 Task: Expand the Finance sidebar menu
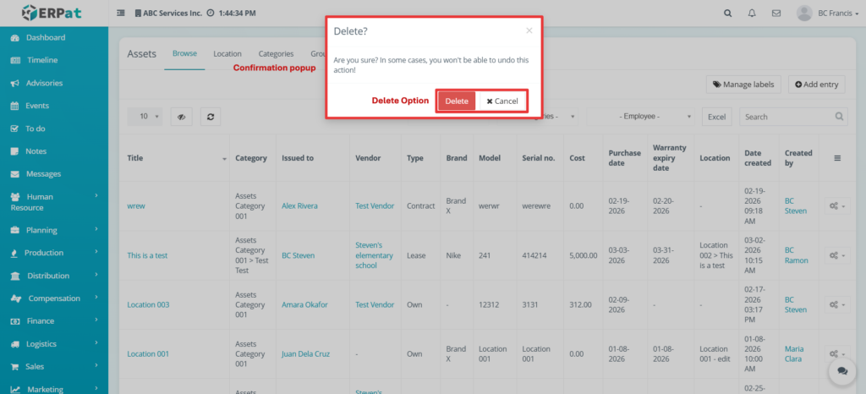click(54, 321)
